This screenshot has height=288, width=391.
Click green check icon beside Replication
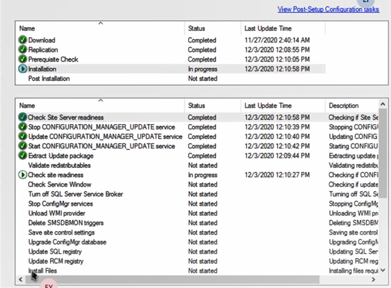23,49
